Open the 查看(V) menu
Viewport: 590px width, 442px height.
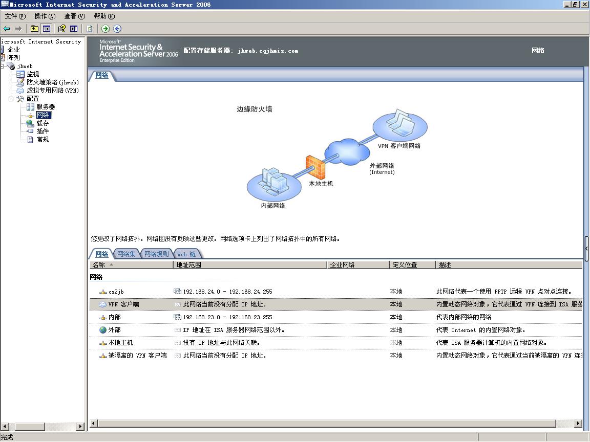tap(75, 16)
